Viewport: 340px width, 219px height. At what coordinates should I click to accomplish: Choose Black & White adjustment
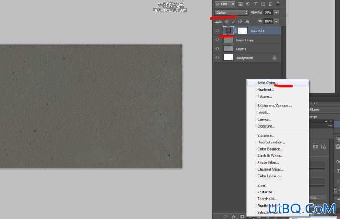pyautogui.click(x=278, y=156)
